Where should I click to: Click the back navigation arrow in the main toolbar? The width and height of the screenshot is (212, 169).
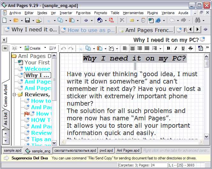click(x=172, y=20)
